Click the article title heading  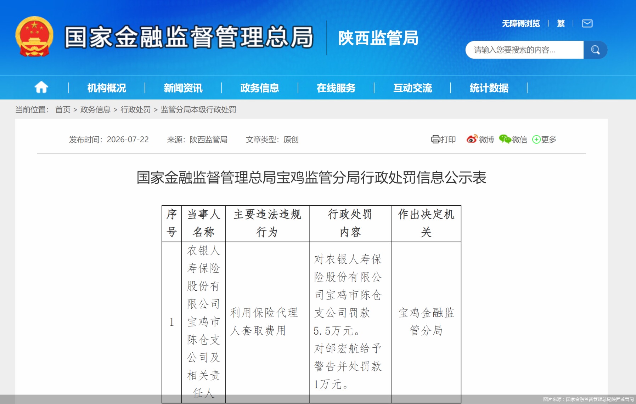coord(311,177)
